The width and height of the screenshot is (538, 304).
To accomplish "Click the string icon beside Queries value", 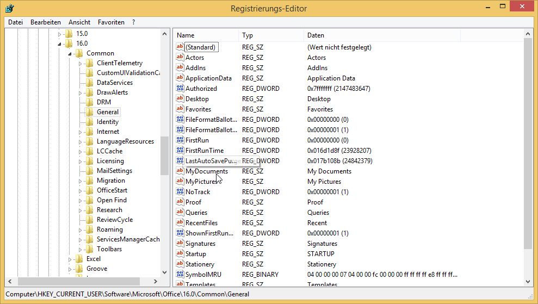I will pos(180,212).
